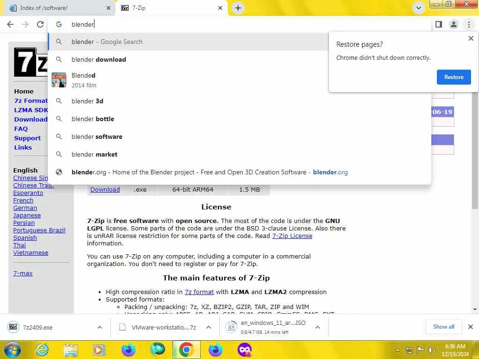Open VMware-workstation 7z download item
479x359 pixels.
coord(158,327)
